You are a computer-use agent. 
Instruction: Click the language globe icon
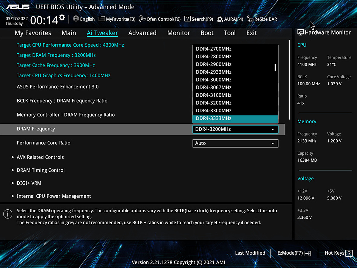[x=76, y=19]
